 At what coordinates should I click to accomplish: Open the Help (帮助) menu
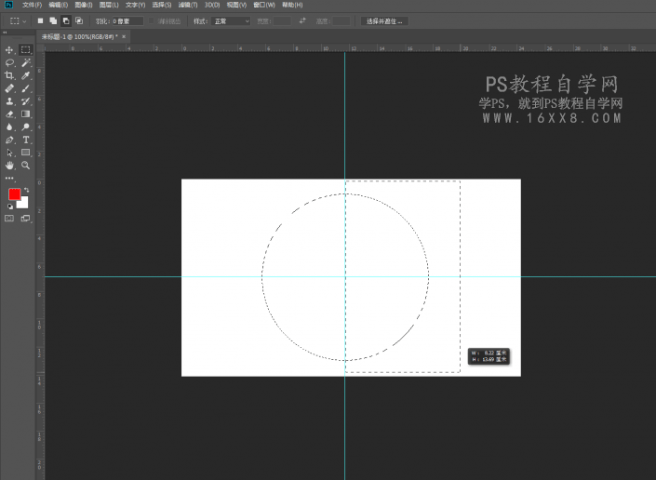tap(292, 5)
